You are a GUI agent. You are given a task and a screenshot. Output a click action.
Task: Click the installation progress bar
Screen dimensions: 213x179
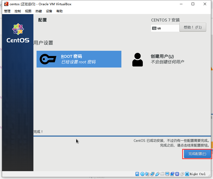[x=122, y=136]
